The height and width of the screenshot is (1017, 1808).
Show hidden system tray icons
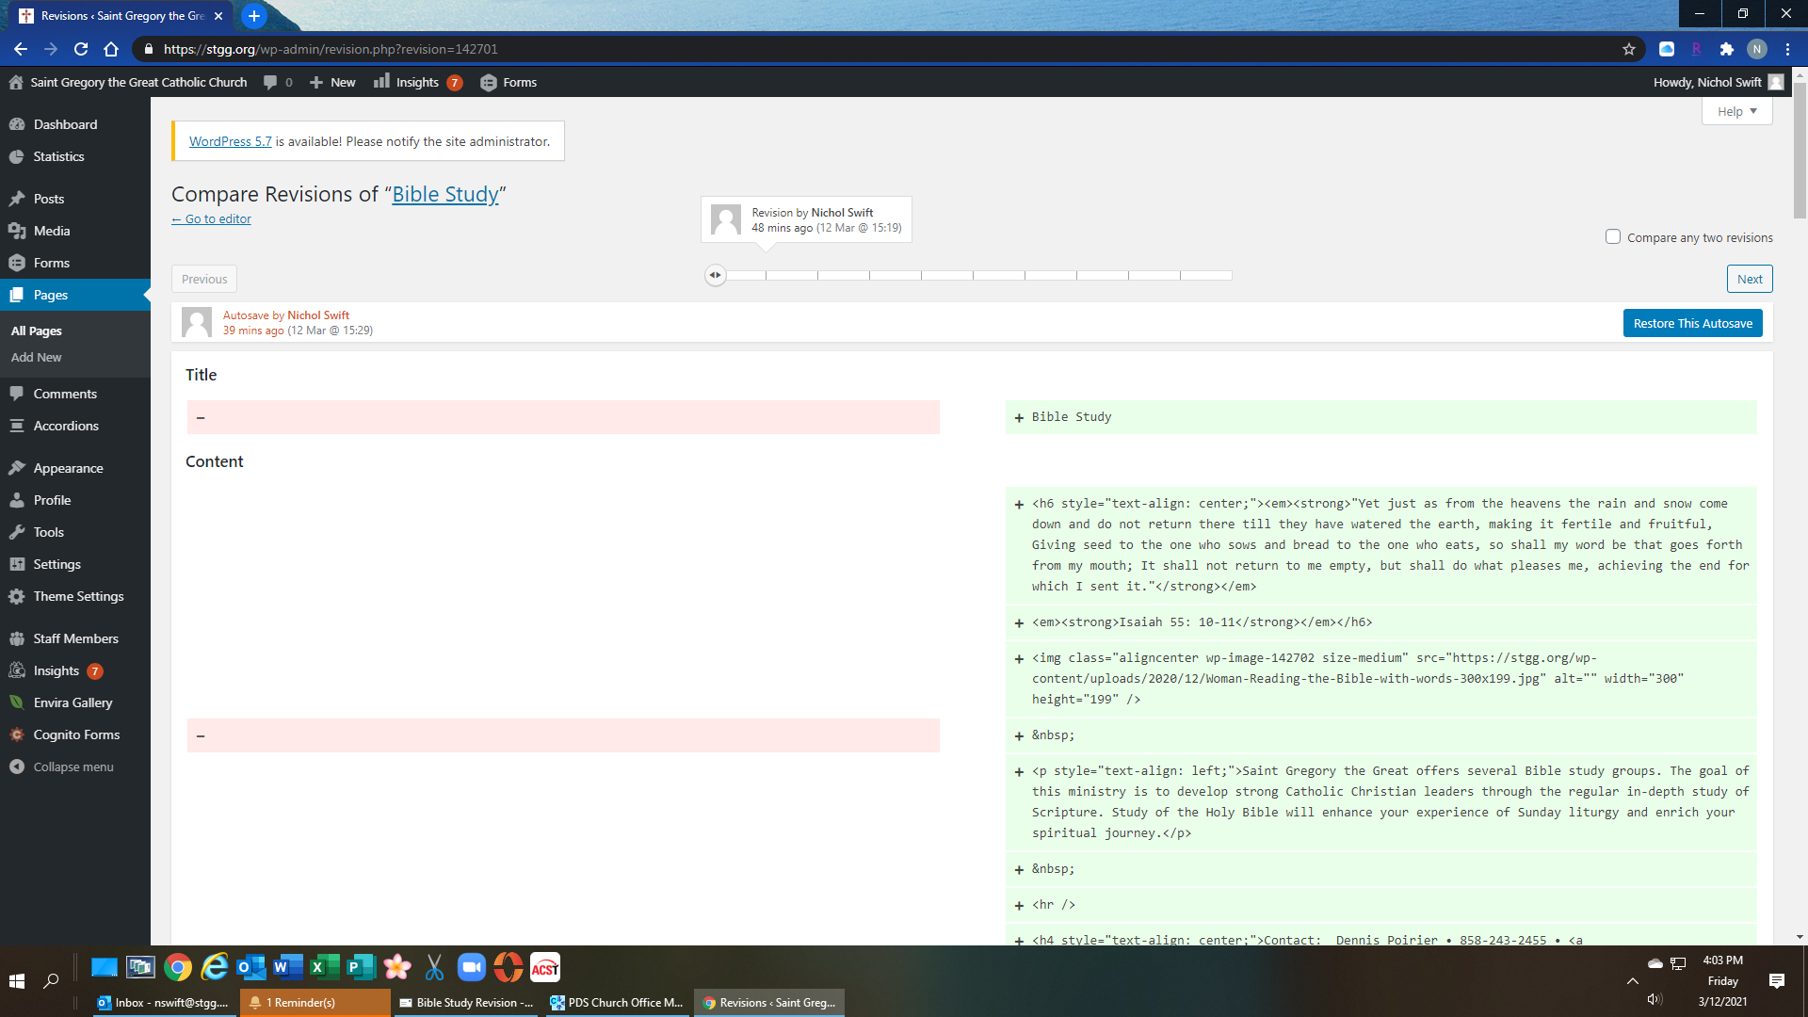point(1632,980)
